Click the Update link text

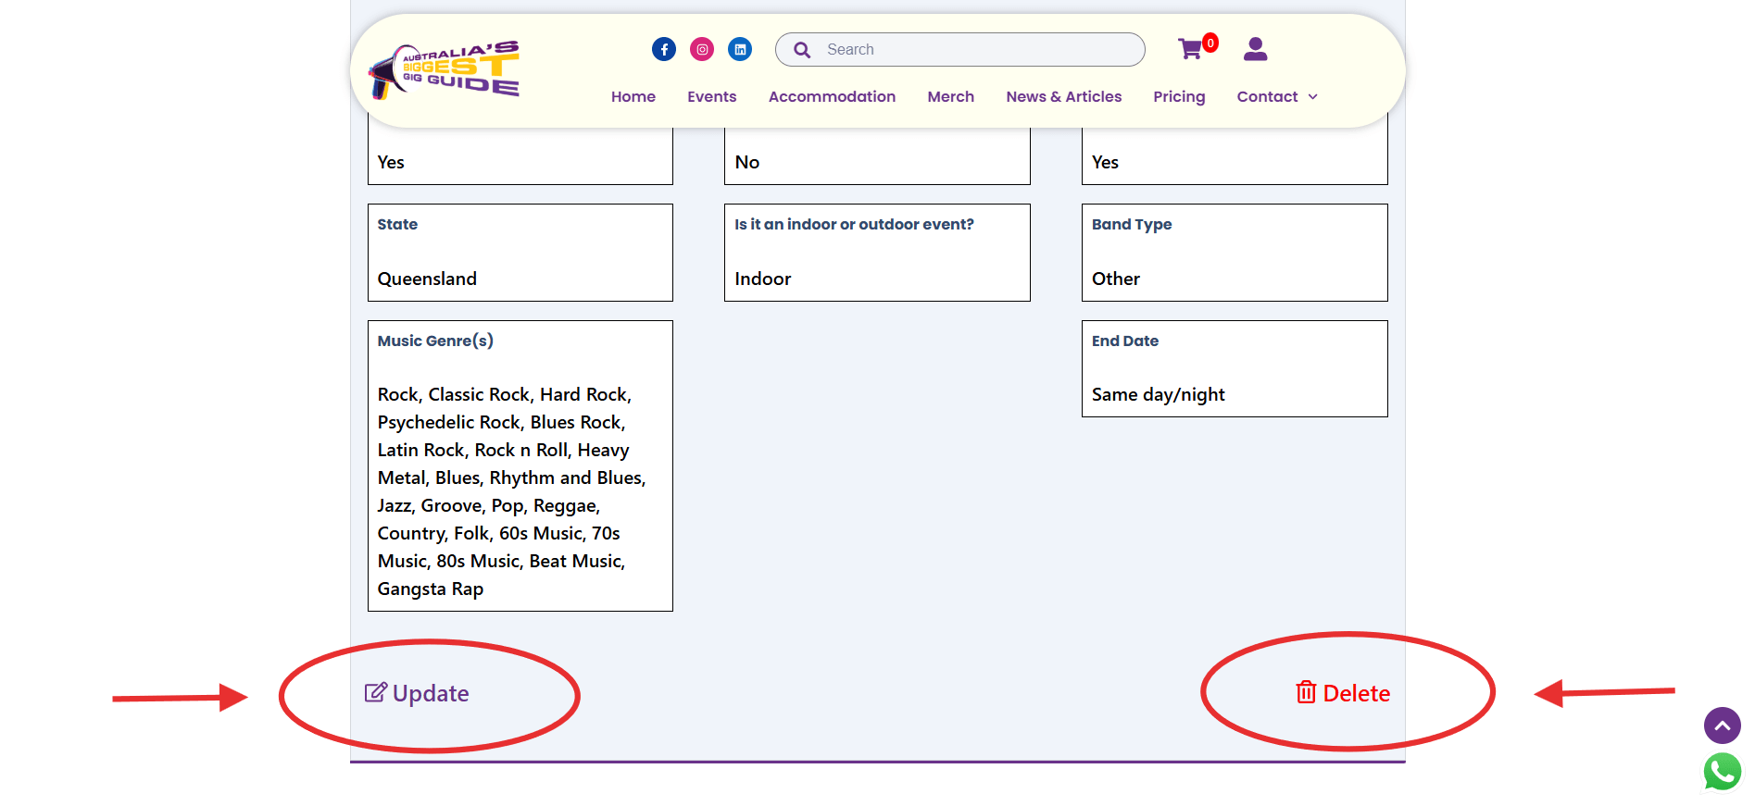click(x=431, y=693)
